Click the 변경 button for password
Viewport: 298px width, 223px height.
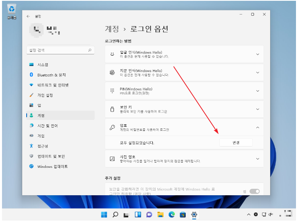(236, 142)
